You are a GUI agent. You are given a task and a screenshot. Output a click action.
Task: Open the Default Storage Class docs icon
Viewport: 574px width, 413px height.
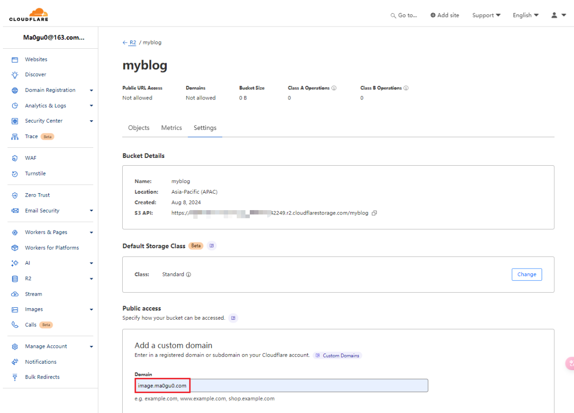[212, 246]
